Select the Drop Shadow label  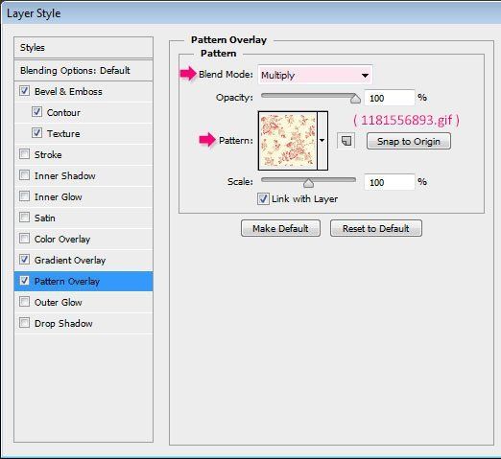(63, 324)
